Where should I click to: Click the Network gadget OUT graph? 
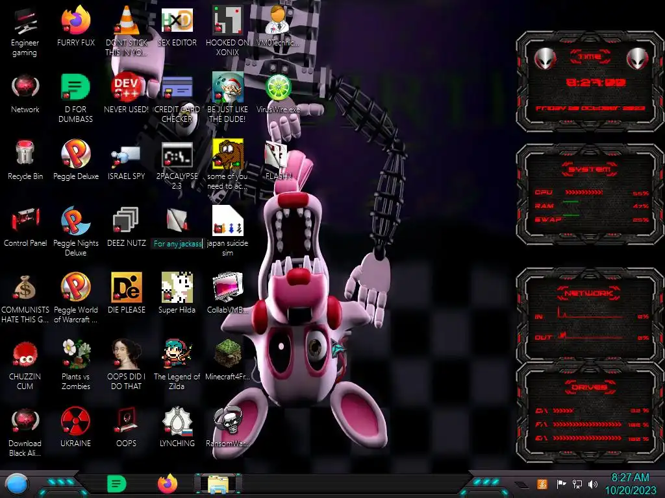[x=590, y=336]
